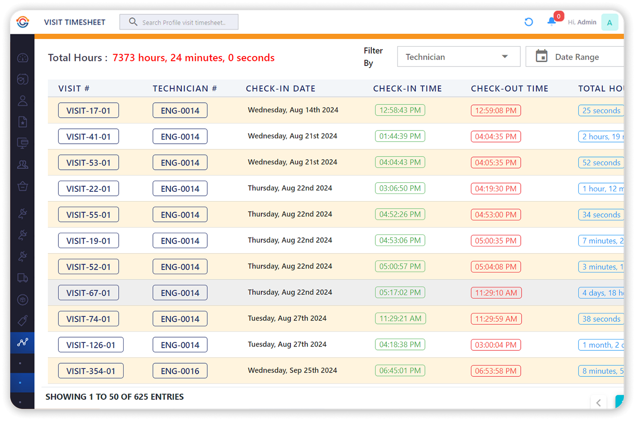
Task: Open the plug icon directly below basket icon
Action: coord(23,213)
